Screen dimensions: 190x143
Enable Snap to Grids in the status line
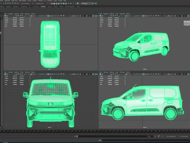(x=6, y=4)
